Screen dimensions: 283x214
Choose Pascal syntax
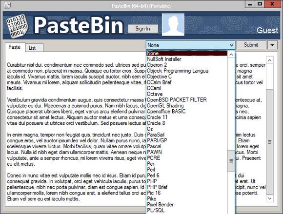click(x=187, y=146)
